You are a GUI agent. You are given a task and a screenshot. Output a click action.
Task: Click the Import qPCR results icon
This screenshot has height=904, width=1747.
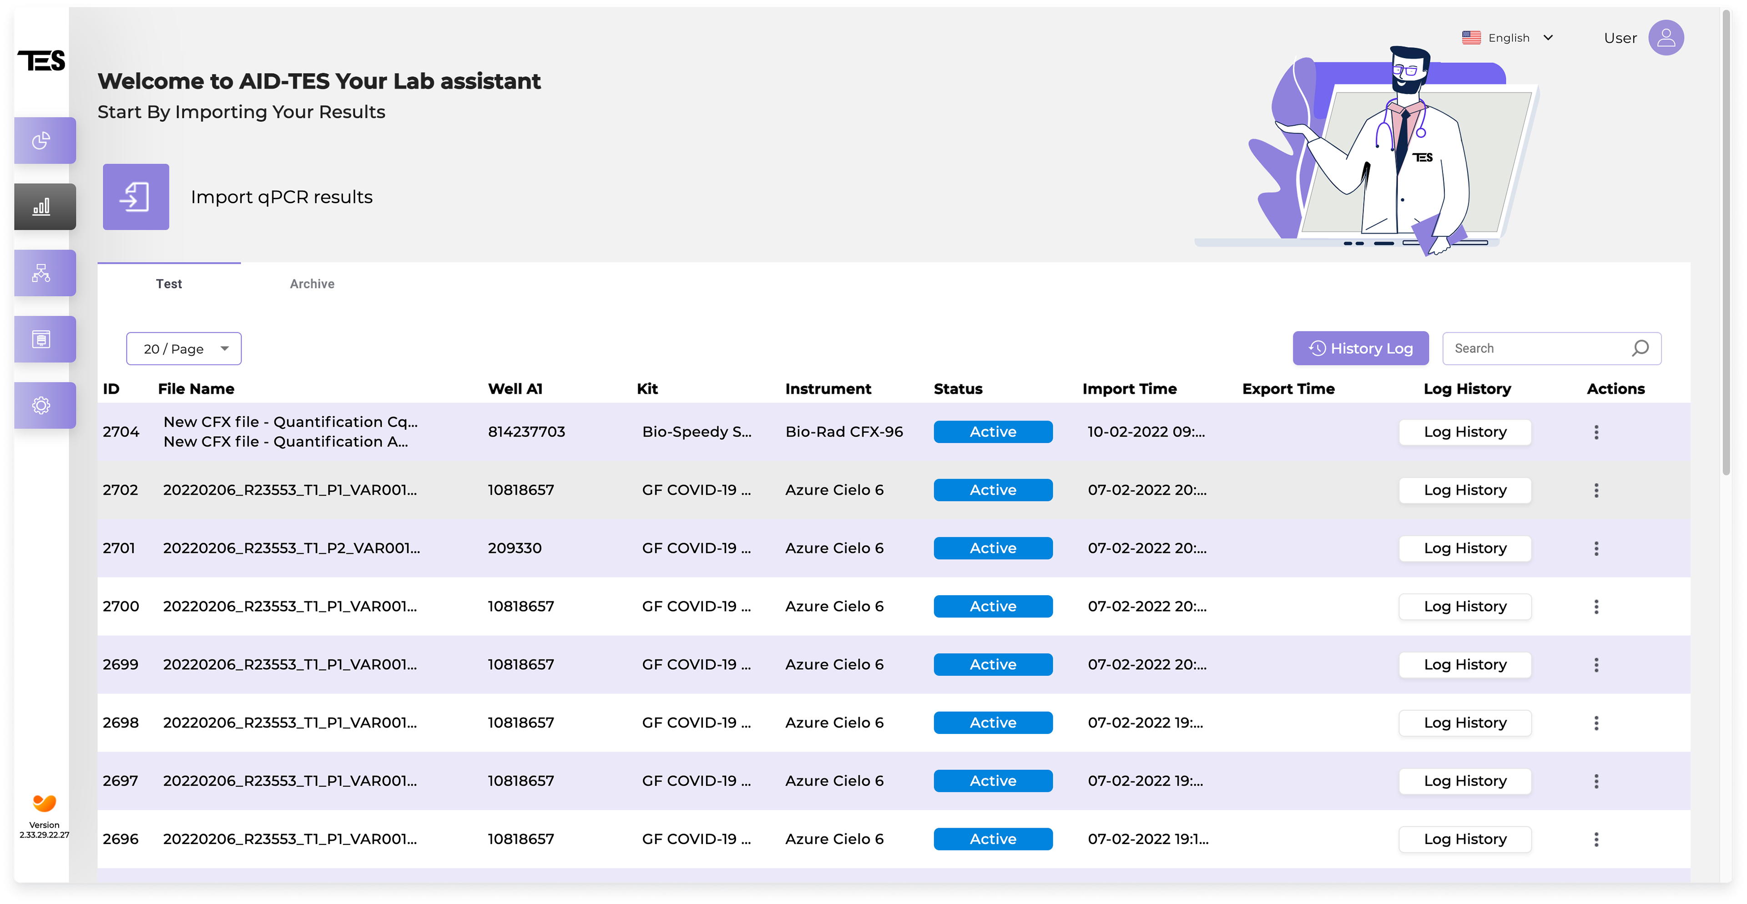[x=136, y=196]
